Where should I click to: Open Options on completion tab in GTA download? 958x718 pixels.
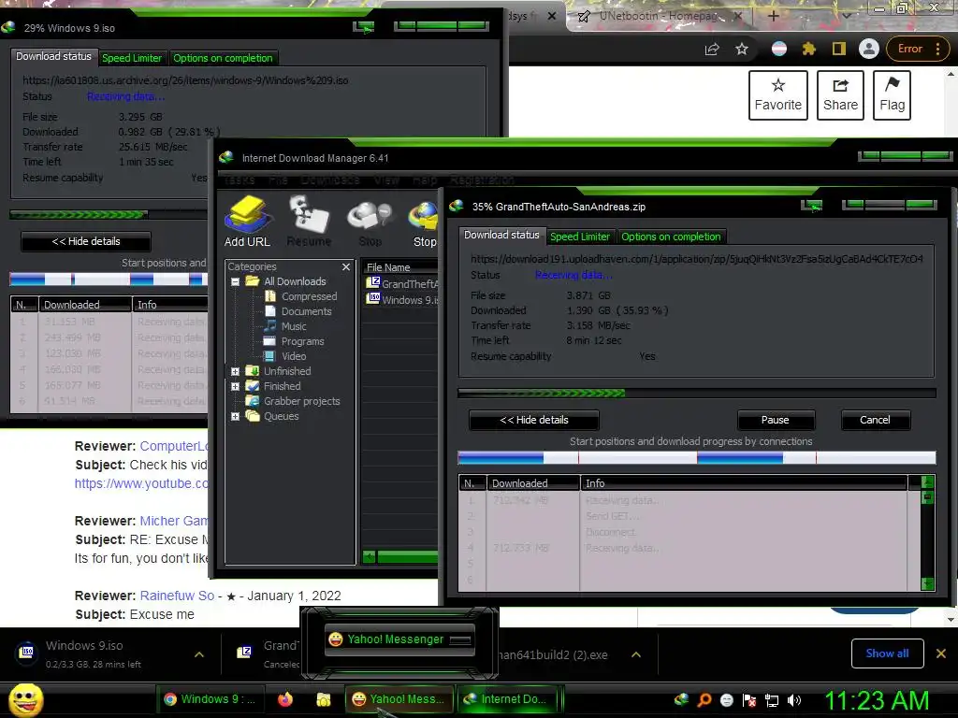coord(671,237)
